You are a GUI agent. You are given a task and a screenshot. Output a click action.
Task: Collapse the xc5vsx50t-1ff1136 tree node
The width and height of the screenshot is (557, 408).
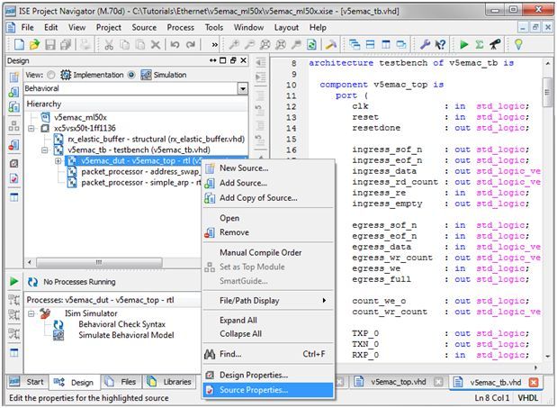[31, 128]
